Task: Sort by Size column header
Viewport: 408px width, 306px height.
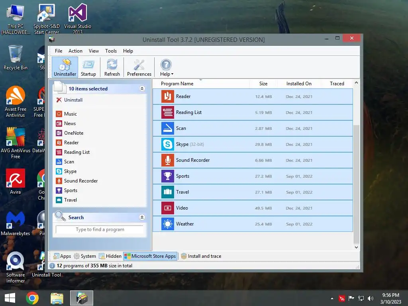Action: 263,84
